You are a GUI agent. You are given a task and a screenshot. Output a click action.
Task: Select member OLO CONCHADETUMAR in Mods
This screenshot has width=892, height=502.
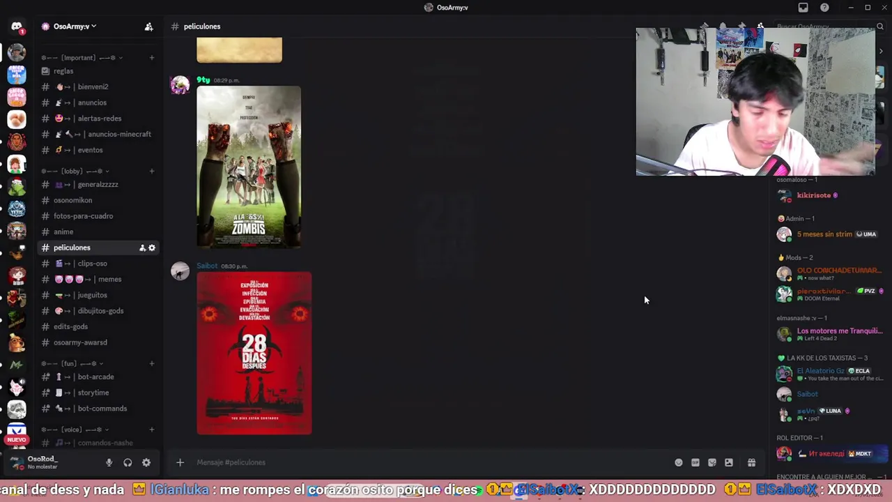(831, 273)
